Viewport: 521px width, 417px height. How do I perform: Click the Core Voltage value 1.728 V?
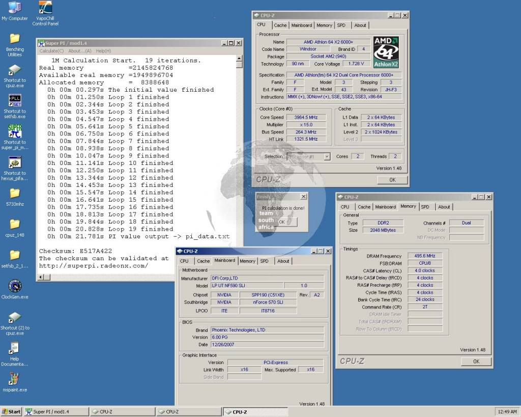[356, 64]
